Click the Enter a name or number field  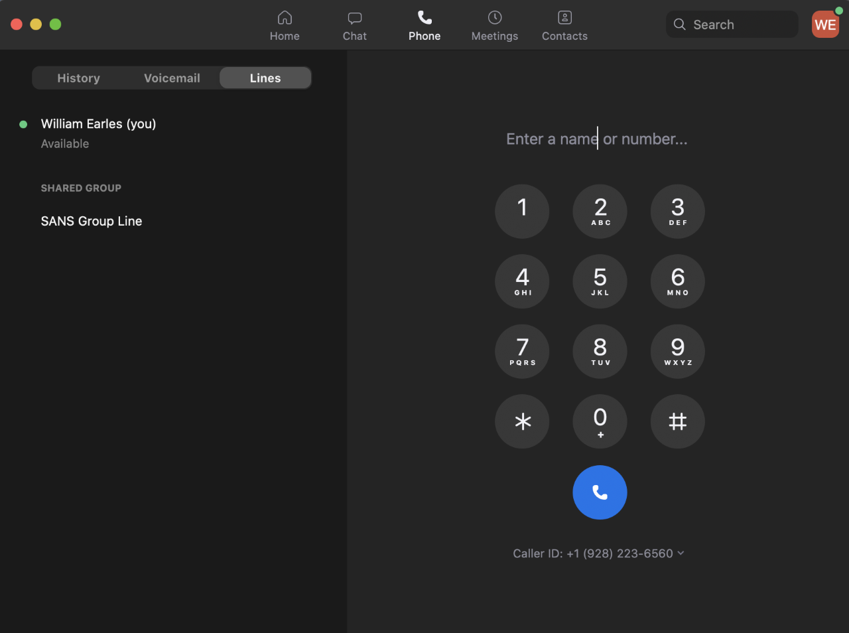(596, 139)
